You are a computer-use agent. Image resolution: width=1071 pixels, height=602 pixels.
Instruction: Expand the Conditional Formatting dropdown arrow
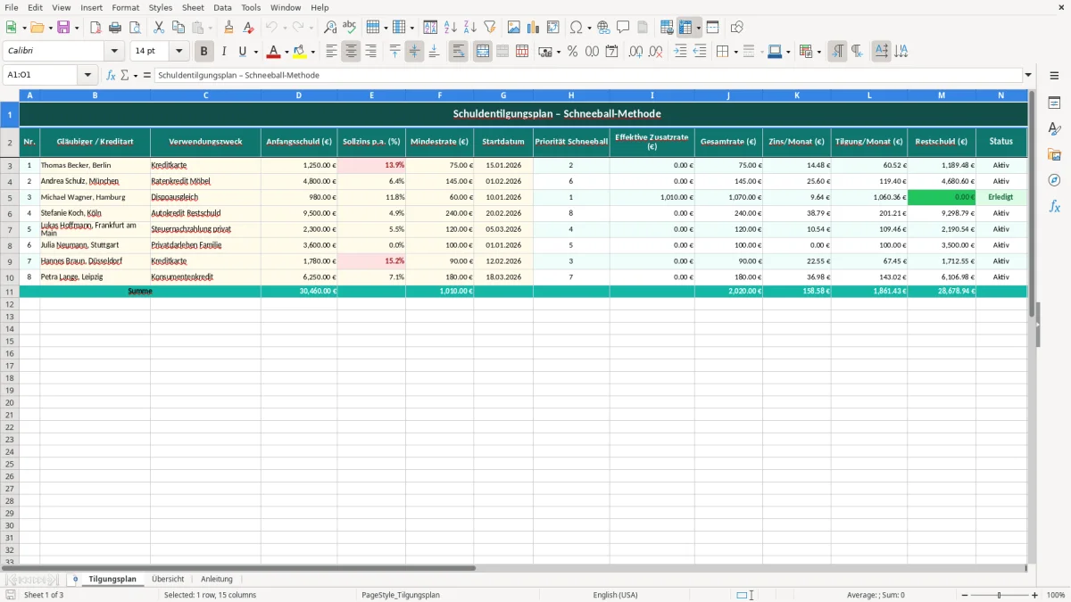click(x=819, y=52)
